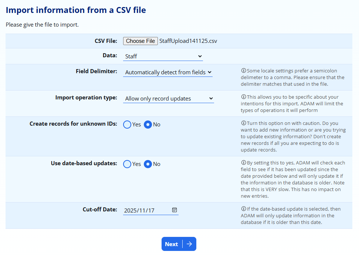Click info icon next to Cut-off Date help

243,209
